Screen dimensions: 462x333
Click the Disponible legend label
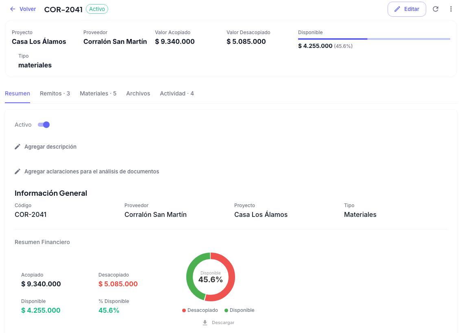point(242,310)
